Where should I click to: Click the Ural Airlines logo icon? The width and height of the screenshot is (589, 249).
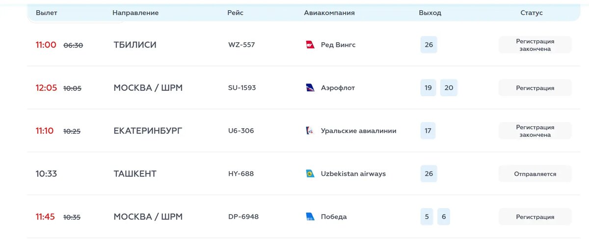coord(310,131)
